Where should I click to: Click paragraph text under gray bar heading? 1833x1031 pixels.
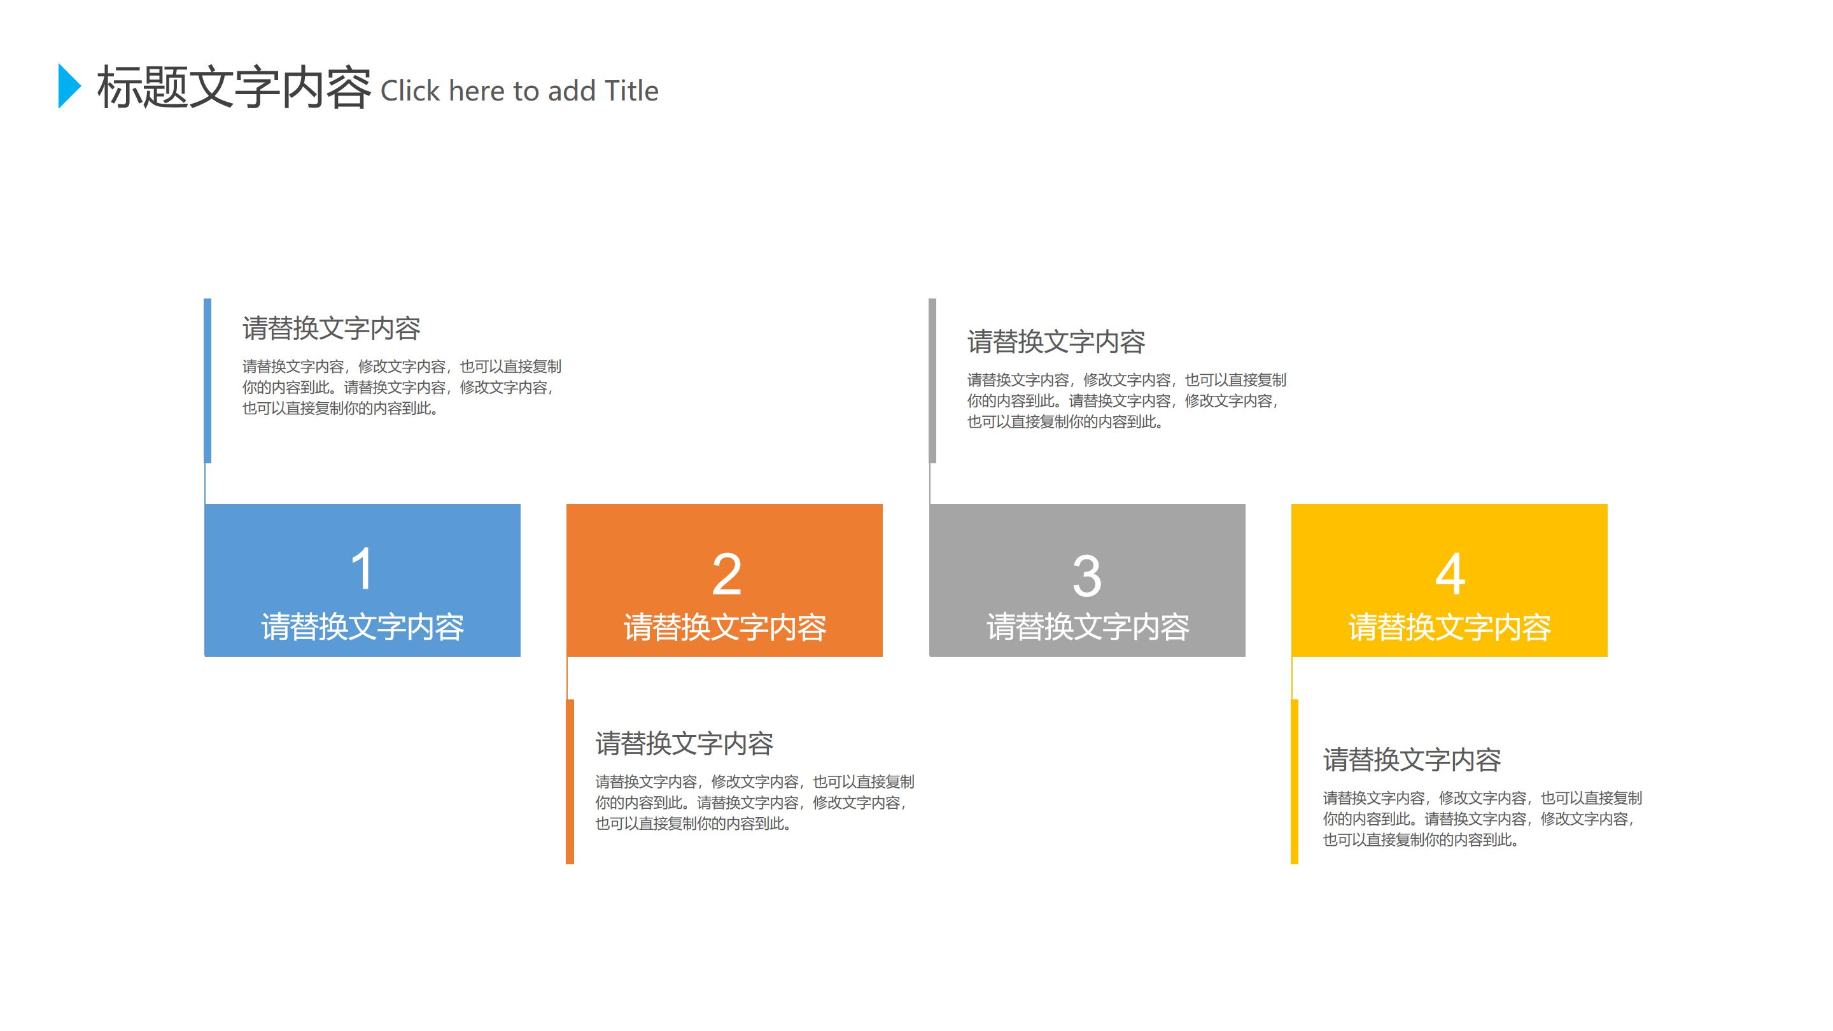(1126, 400)
